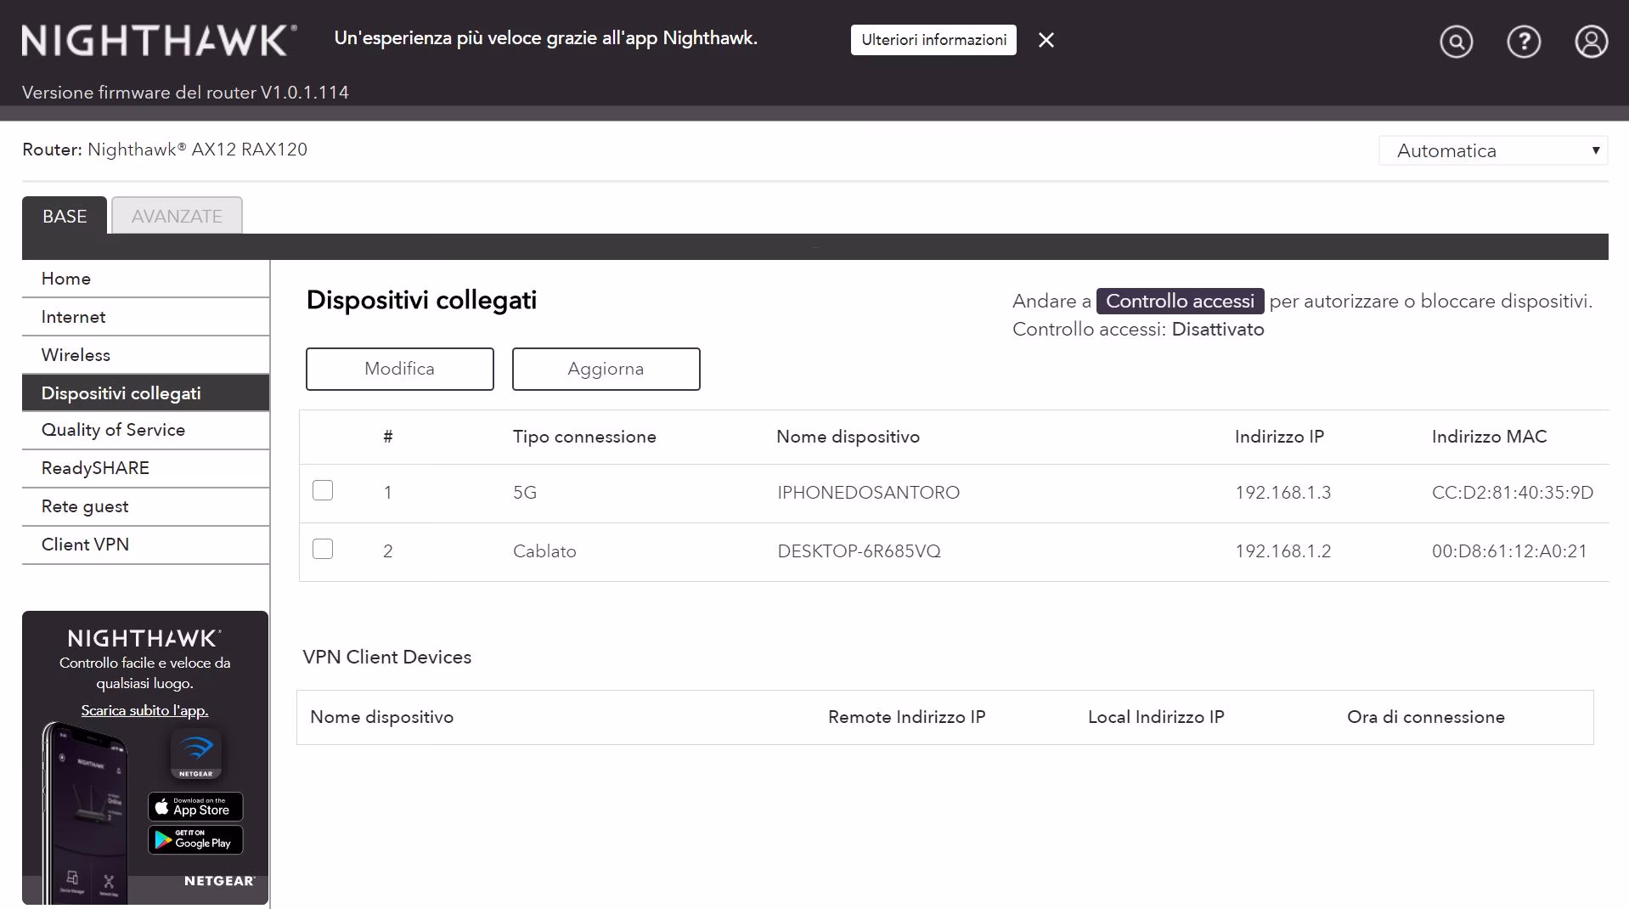Click device name IPHONEDOSANTORO
Screen dimensions: 1629x909
click(x=868, y=493)
